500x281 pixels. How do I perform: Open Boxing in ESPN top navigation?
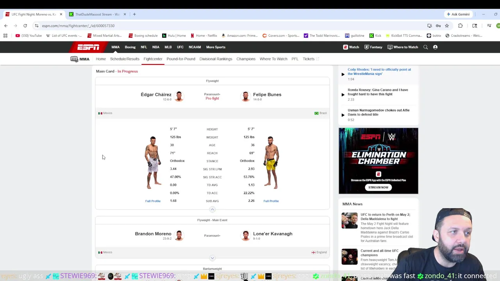pos(130,47)
